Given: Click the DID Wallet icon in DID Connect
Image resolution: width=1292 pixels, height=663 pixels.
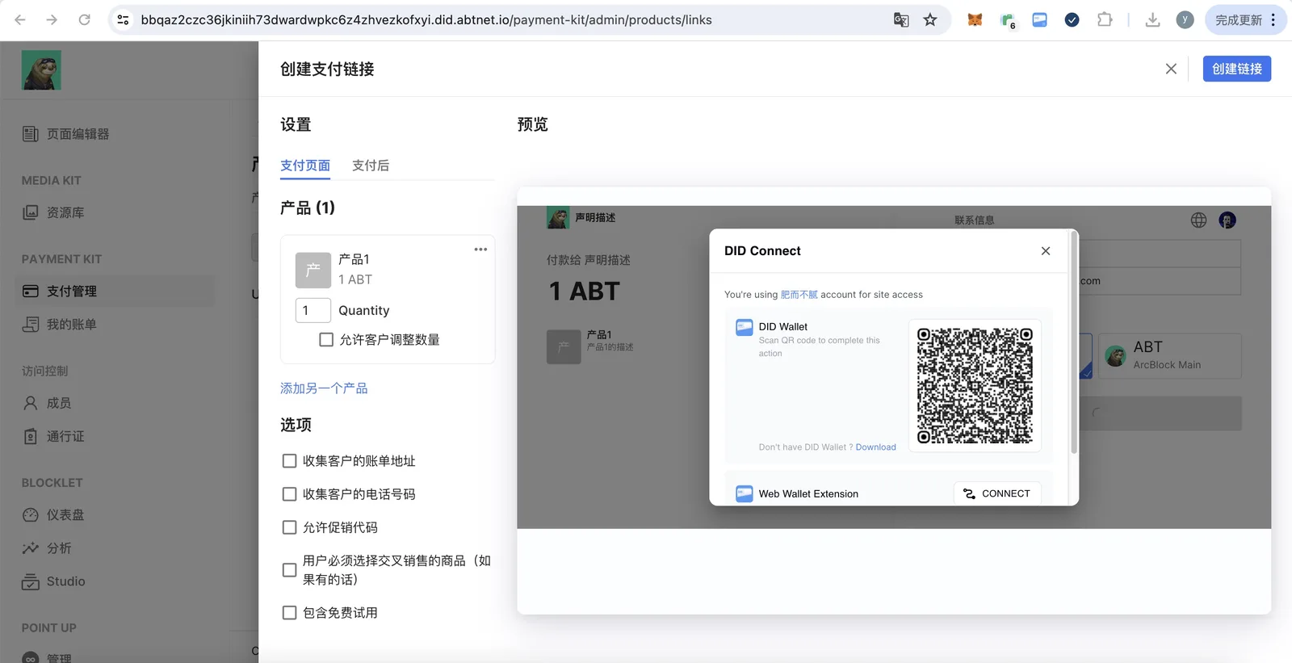Looking at the screenshot, I should 745,327.
